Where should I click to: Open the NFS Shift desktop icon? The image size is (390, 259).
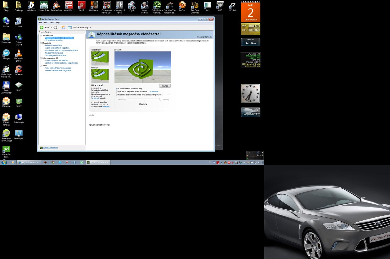(233, 6)
